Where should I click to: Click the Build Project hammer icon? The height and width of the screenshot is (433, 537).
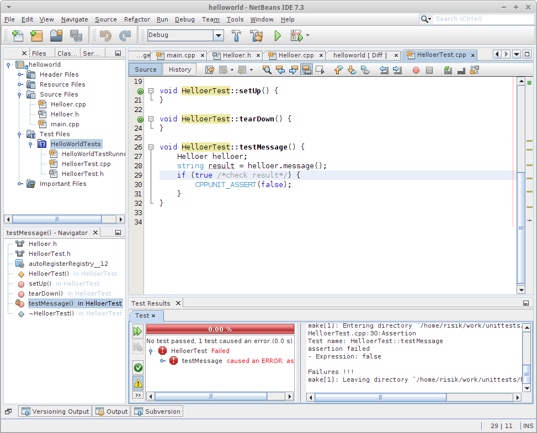coord(236,35)
